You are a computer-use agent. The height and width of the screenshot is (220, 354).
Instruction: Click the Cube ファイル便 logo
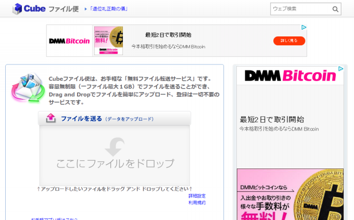click(x=46, y=9)
